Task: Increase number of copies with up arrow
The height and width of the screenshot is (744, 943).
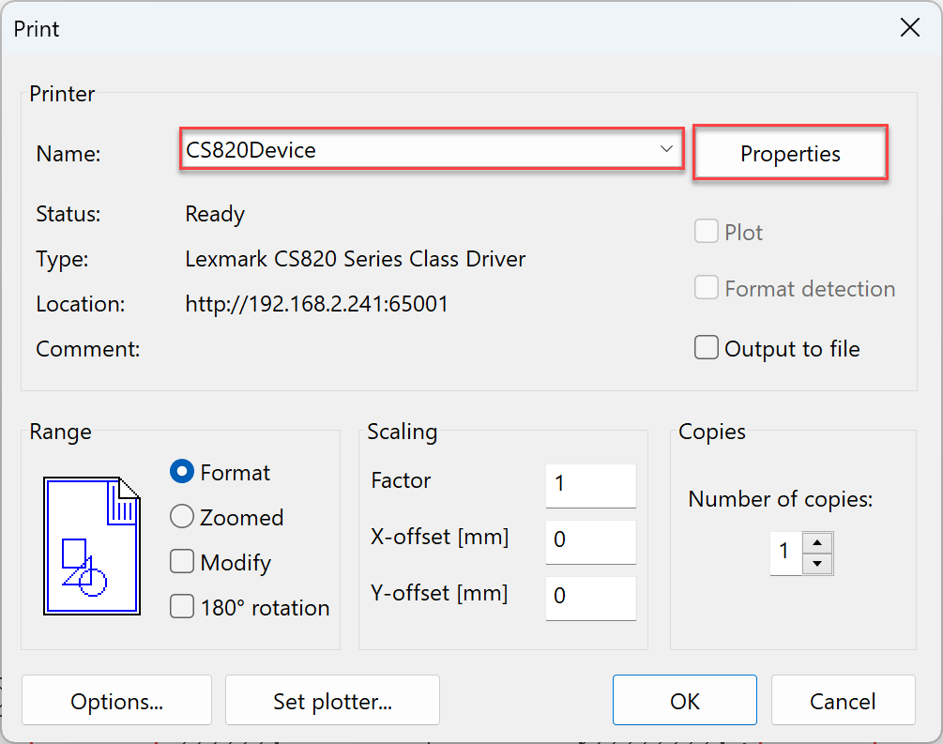Action: click(818, 543)
